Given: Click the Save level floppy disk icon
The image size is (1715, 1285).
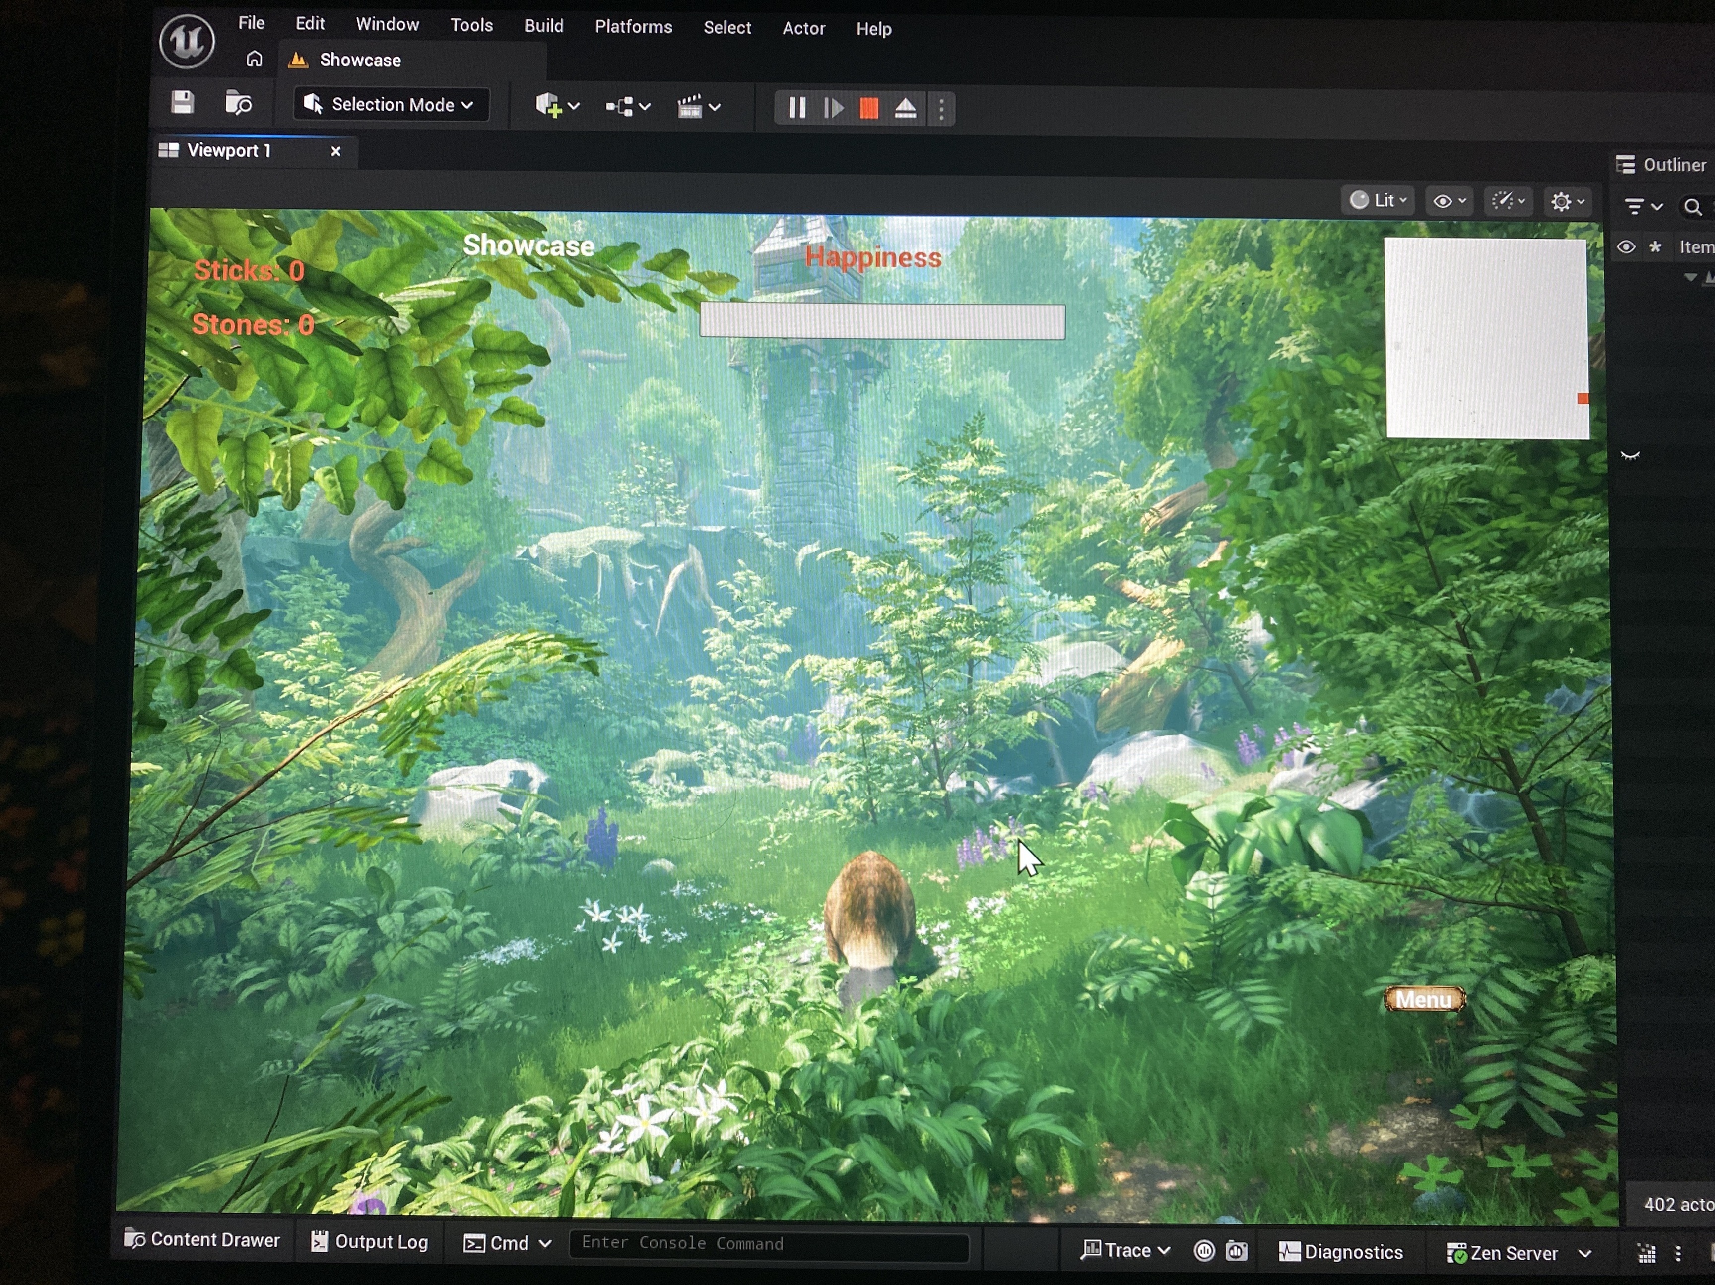Looking at the screenshot, I should [182, 102].
